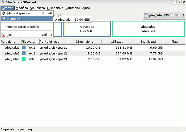Sort by the Inutilizzati column header
This screenshot has height=132, width=186.
pos(149,42)
